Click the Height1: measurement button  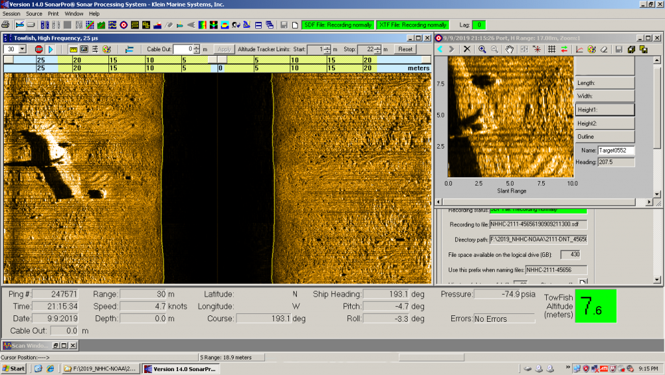(605, 110)
